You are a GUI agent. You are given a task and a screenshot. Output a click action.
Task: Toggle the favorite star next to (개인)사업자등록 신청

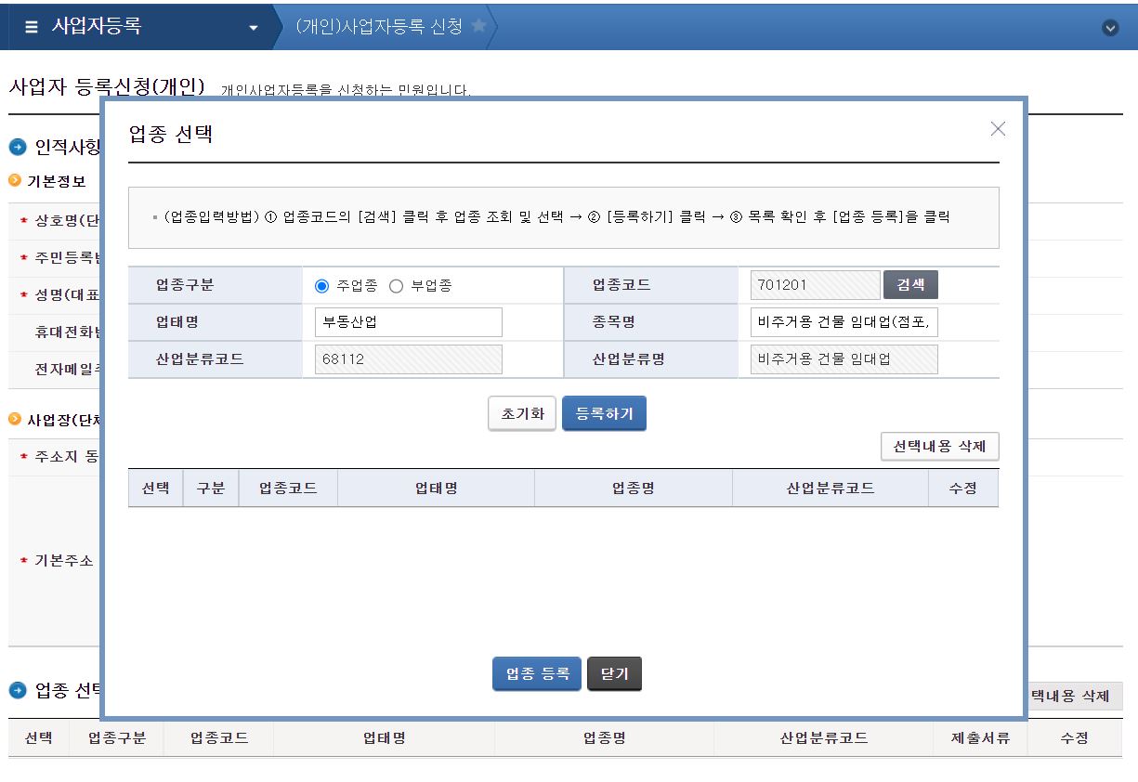(478, 26)
